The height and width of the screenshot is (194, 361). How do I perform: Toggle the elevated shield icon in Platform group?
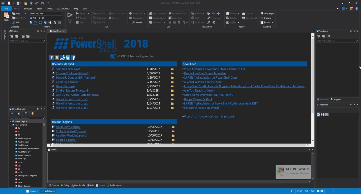pos(31,22)
